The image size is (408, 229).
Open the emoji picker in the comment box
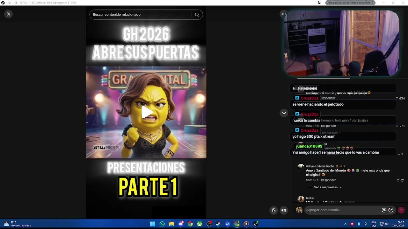(x=391, y=210)
